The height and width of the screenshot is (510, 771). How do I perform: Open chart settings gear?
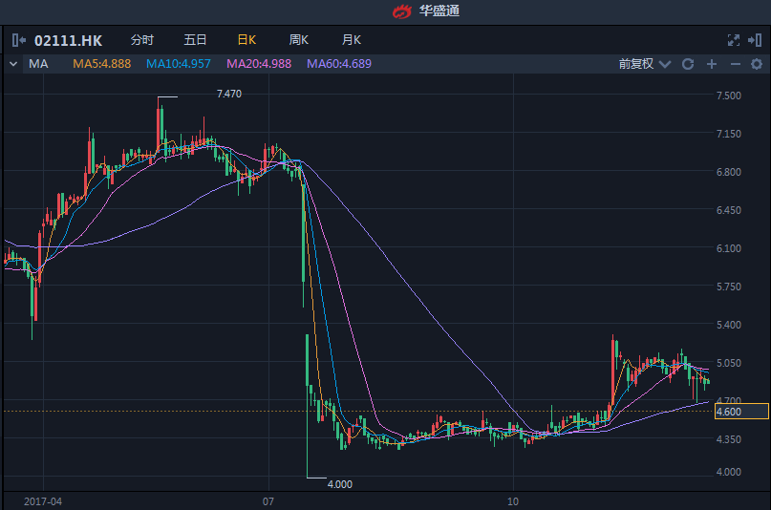click(756, 64)
